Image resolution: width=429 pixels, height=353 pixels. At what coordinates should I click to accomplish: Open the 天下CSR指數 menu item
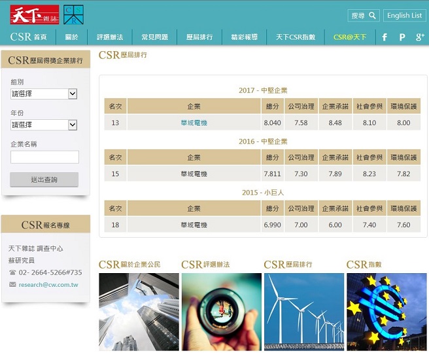(296, 37)
